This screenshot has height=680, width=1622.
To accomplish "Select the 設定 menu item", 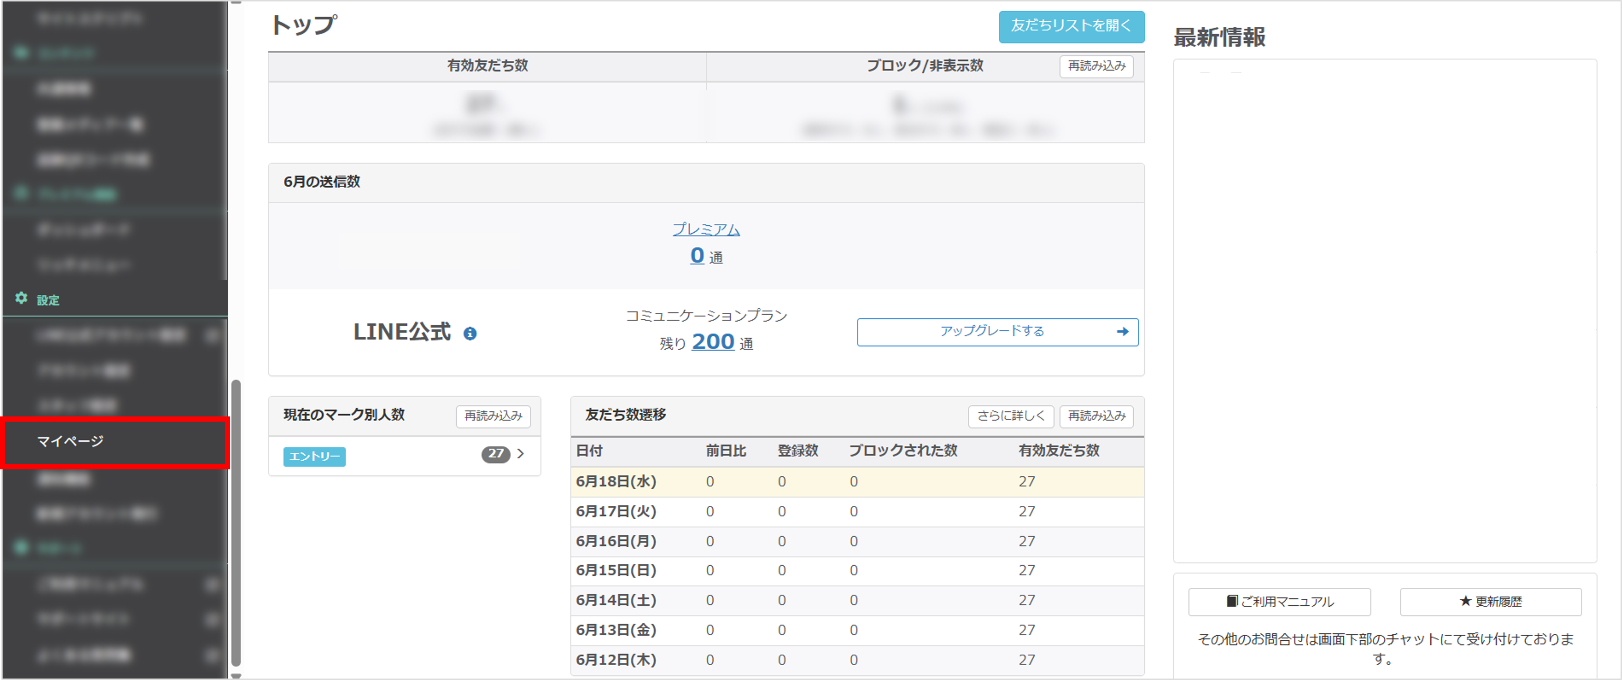I will pyautogui.click(x=47, y=300).
